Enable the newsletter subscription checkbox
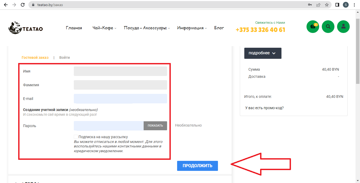Screen dimensions: 360x183 76,137
